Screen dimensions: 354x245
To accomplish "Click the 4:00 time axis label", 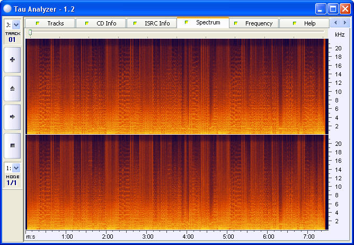I will pyautogui.click(x=188, y=237).
